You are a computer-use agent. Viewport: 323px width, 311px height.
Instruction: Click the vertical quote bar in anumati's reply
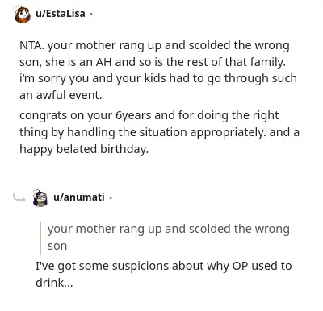40,238
